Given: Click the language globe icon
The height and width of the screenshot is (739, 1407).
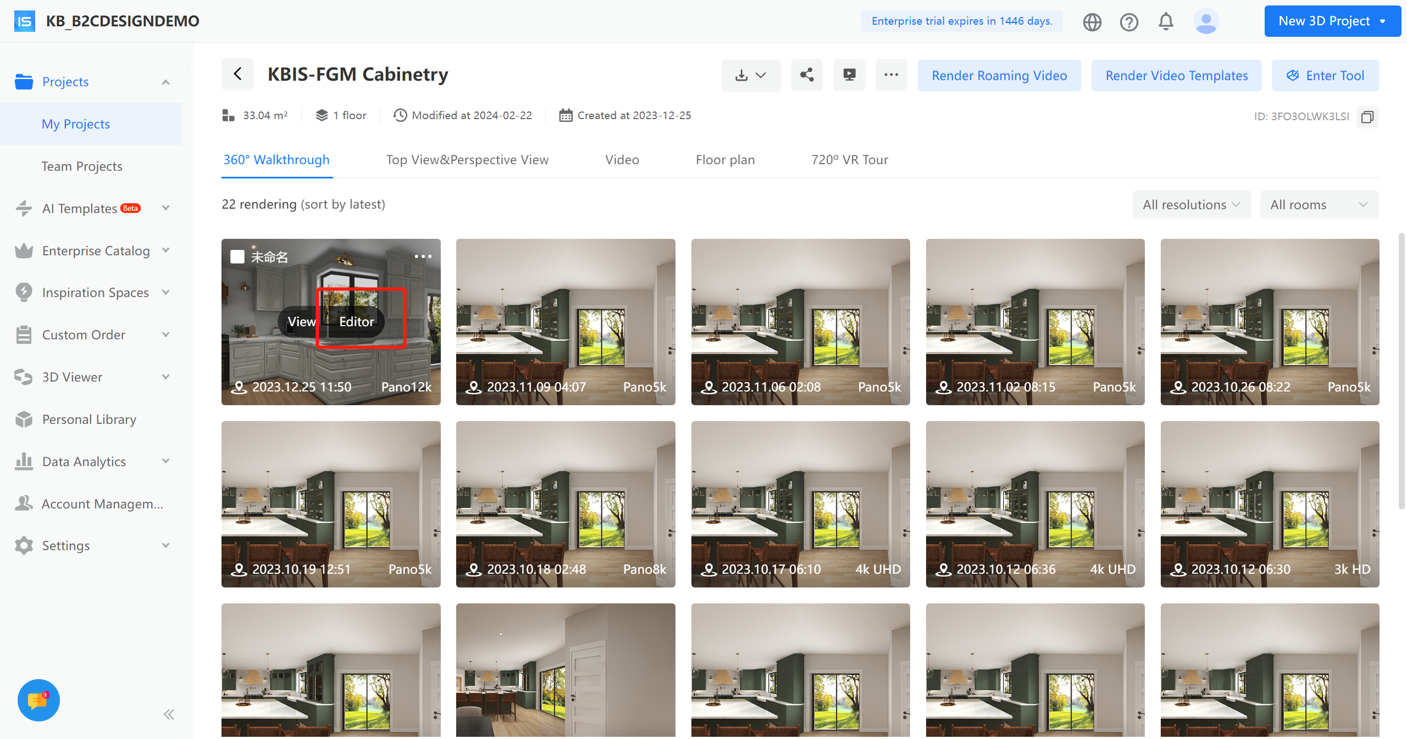Looking at the screenshot, I should [x=1092, y=22].
